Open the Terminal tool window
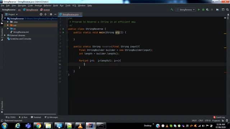The height and width of the screenshot is (129, 230). (36, 117)
